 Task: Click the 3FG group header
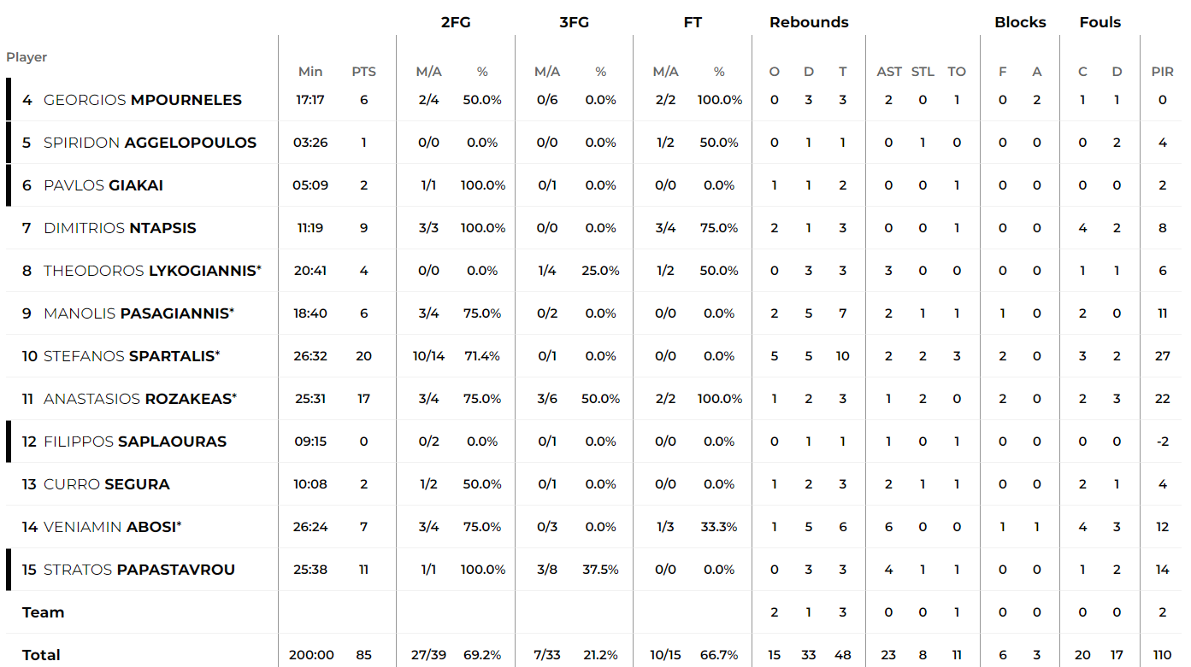point(574,22)
